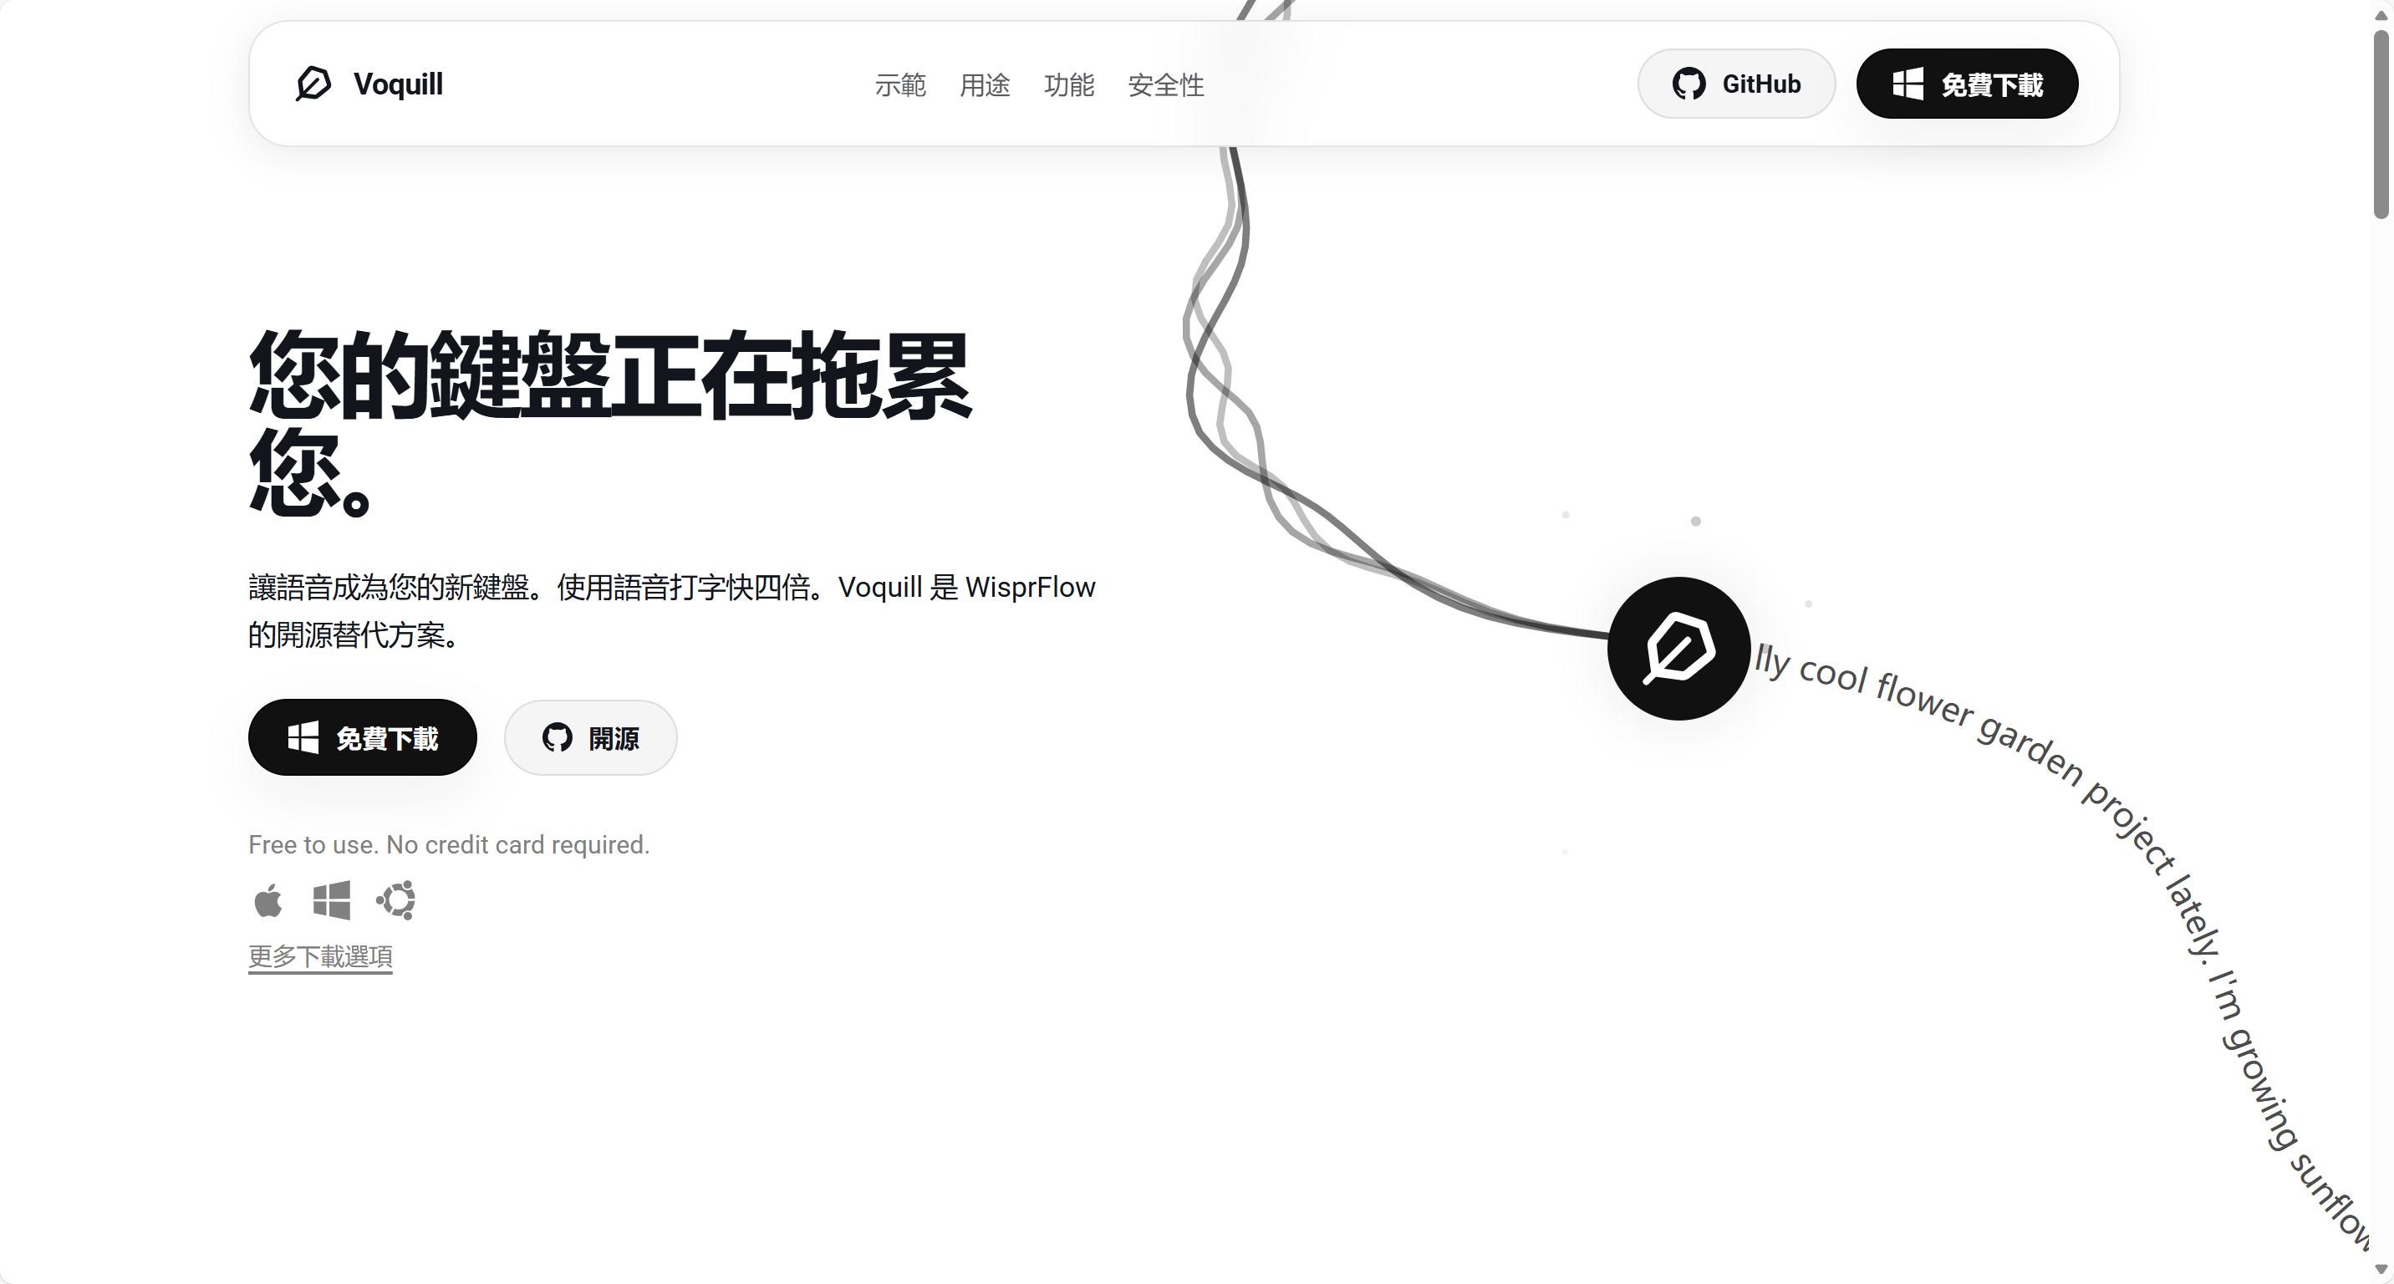2394x1284 pixels.
Task: Click the 免費下載 button in the navbar
Action: pos(1968,84)
